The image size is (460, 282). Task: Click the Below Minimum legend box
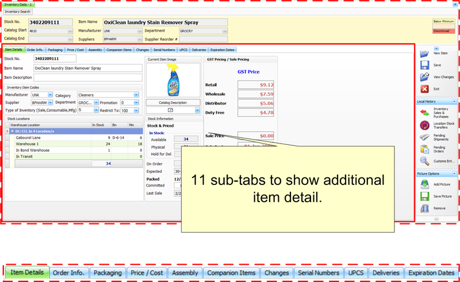coord(443,21)
